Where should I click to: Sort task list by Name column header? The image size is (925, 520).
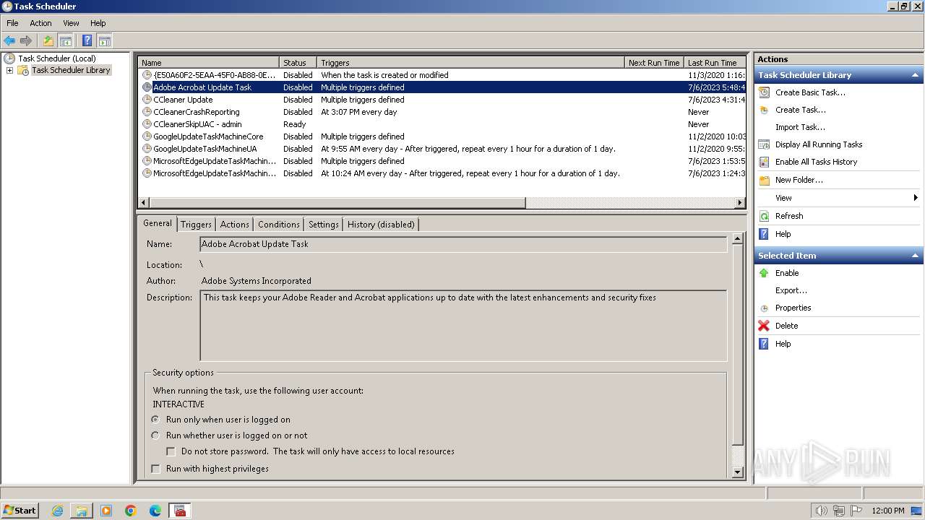pyautogui.click(x=208, y=63)
